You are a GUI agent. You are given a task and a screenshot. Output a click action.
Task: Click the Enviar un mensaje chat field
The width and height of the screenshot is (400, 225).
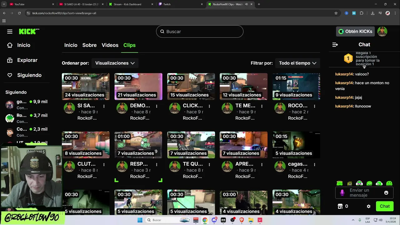[364, 193]
